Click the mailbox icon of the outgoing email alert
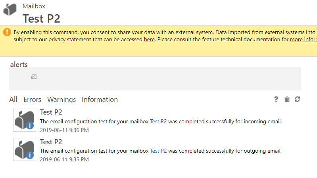 pos(25,149)
